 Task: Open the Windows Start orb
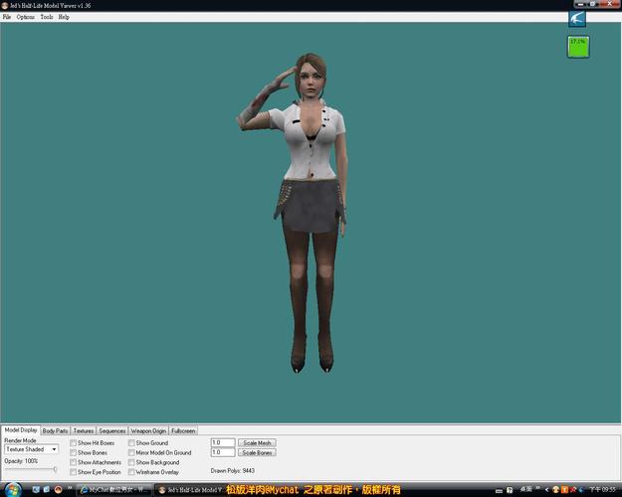[13, 490]
